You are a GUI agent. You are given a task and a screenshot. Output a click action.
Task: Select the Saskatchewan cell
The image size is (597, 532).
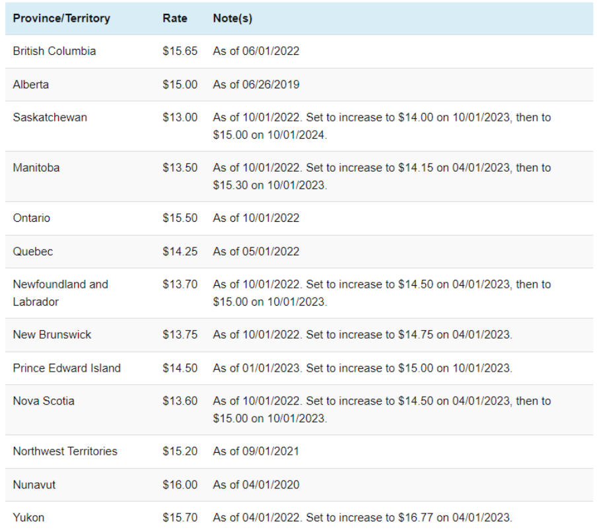pos(50,117)
